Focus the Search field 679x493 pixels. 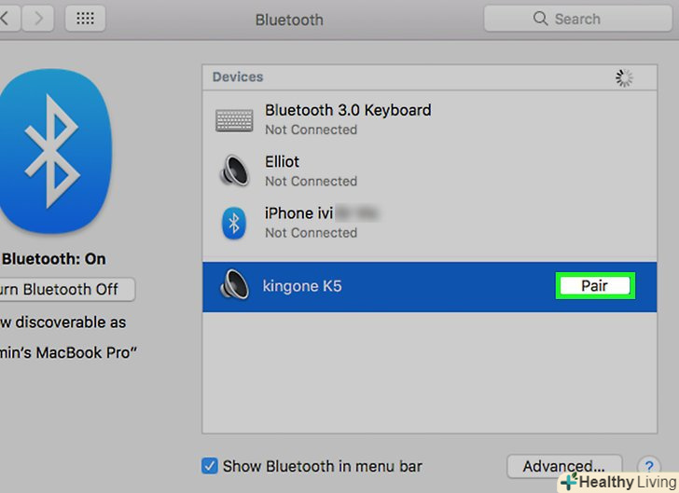coord(577,19)
